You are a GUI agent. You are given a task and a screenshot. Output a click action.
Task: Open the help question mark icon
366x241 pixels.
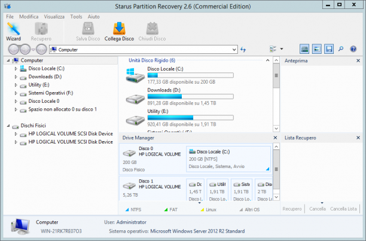pos(353,49)
